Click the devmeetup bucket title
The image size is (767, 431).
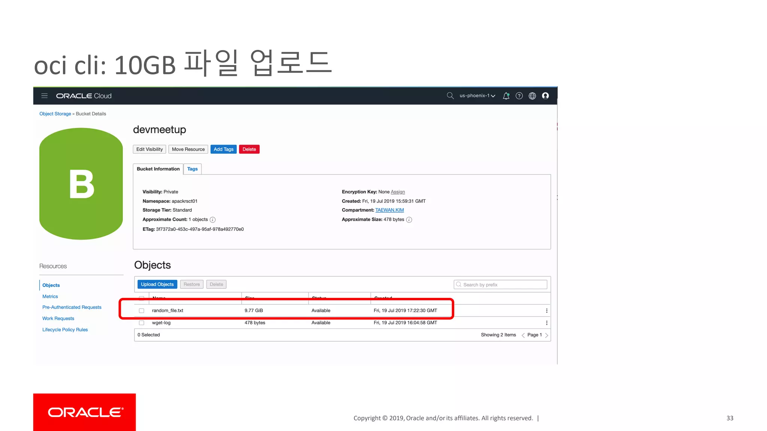click(160, 130)
